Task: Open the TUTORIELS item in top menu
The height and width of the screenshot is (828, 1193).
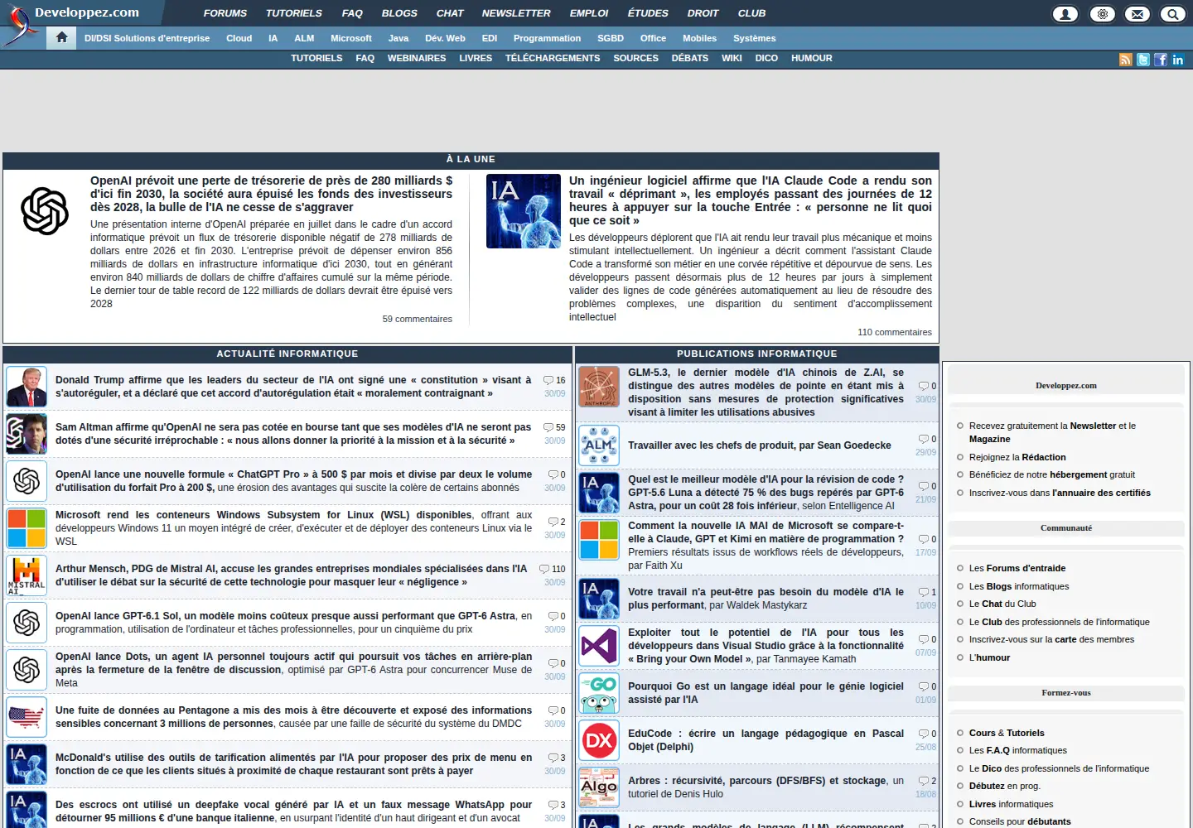Action: 294,13
